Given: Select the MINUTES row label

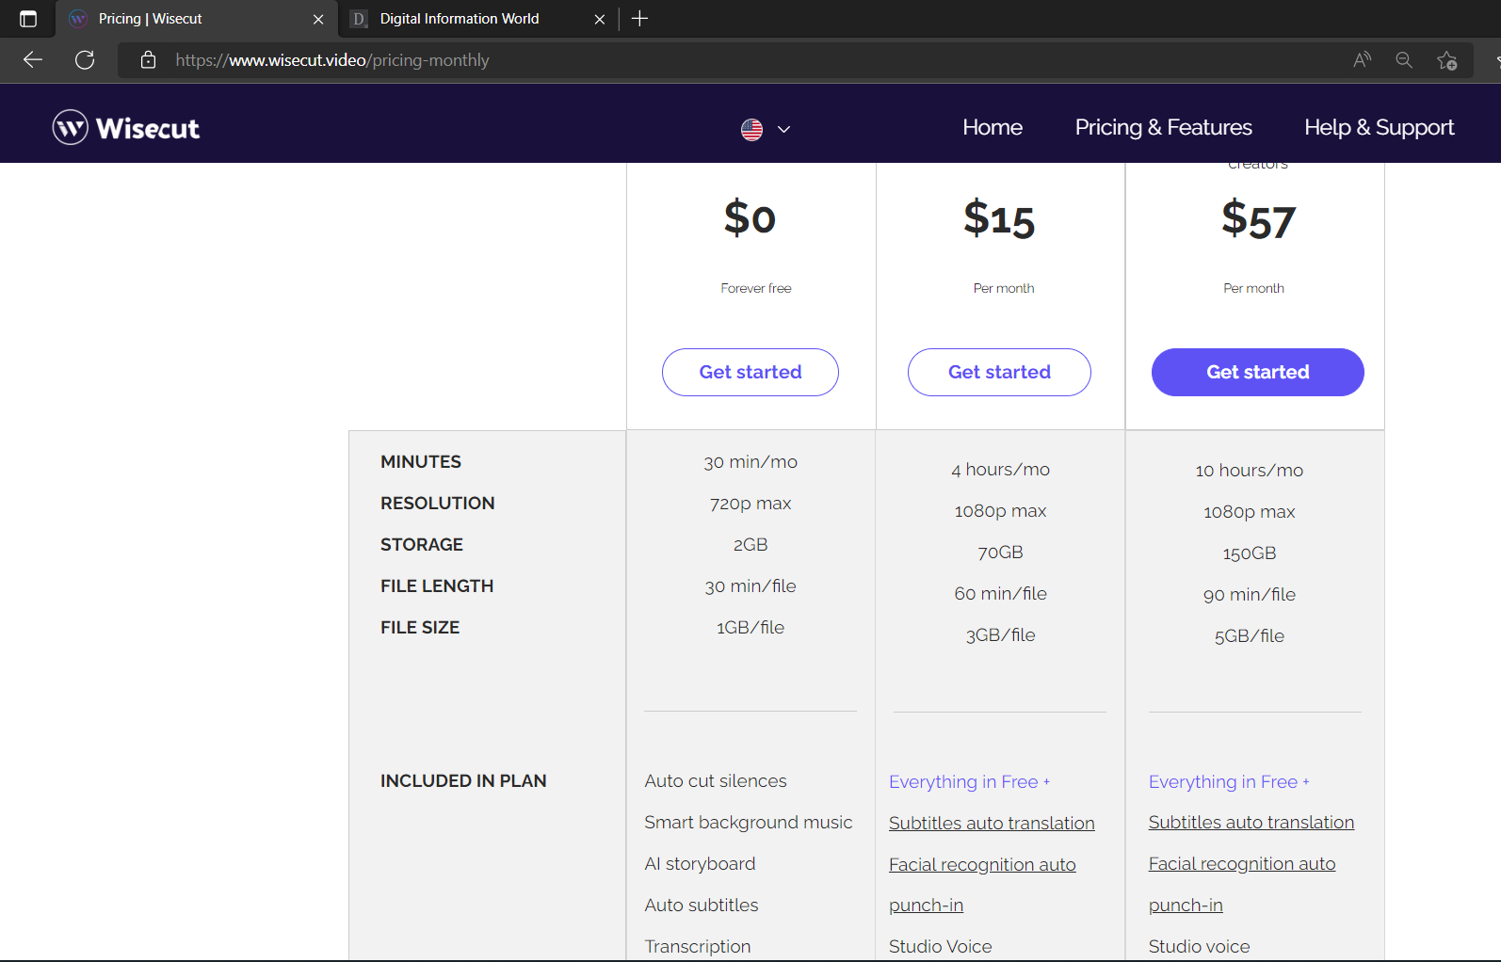Looking at the screenshot, I should [x=421, y=461].
